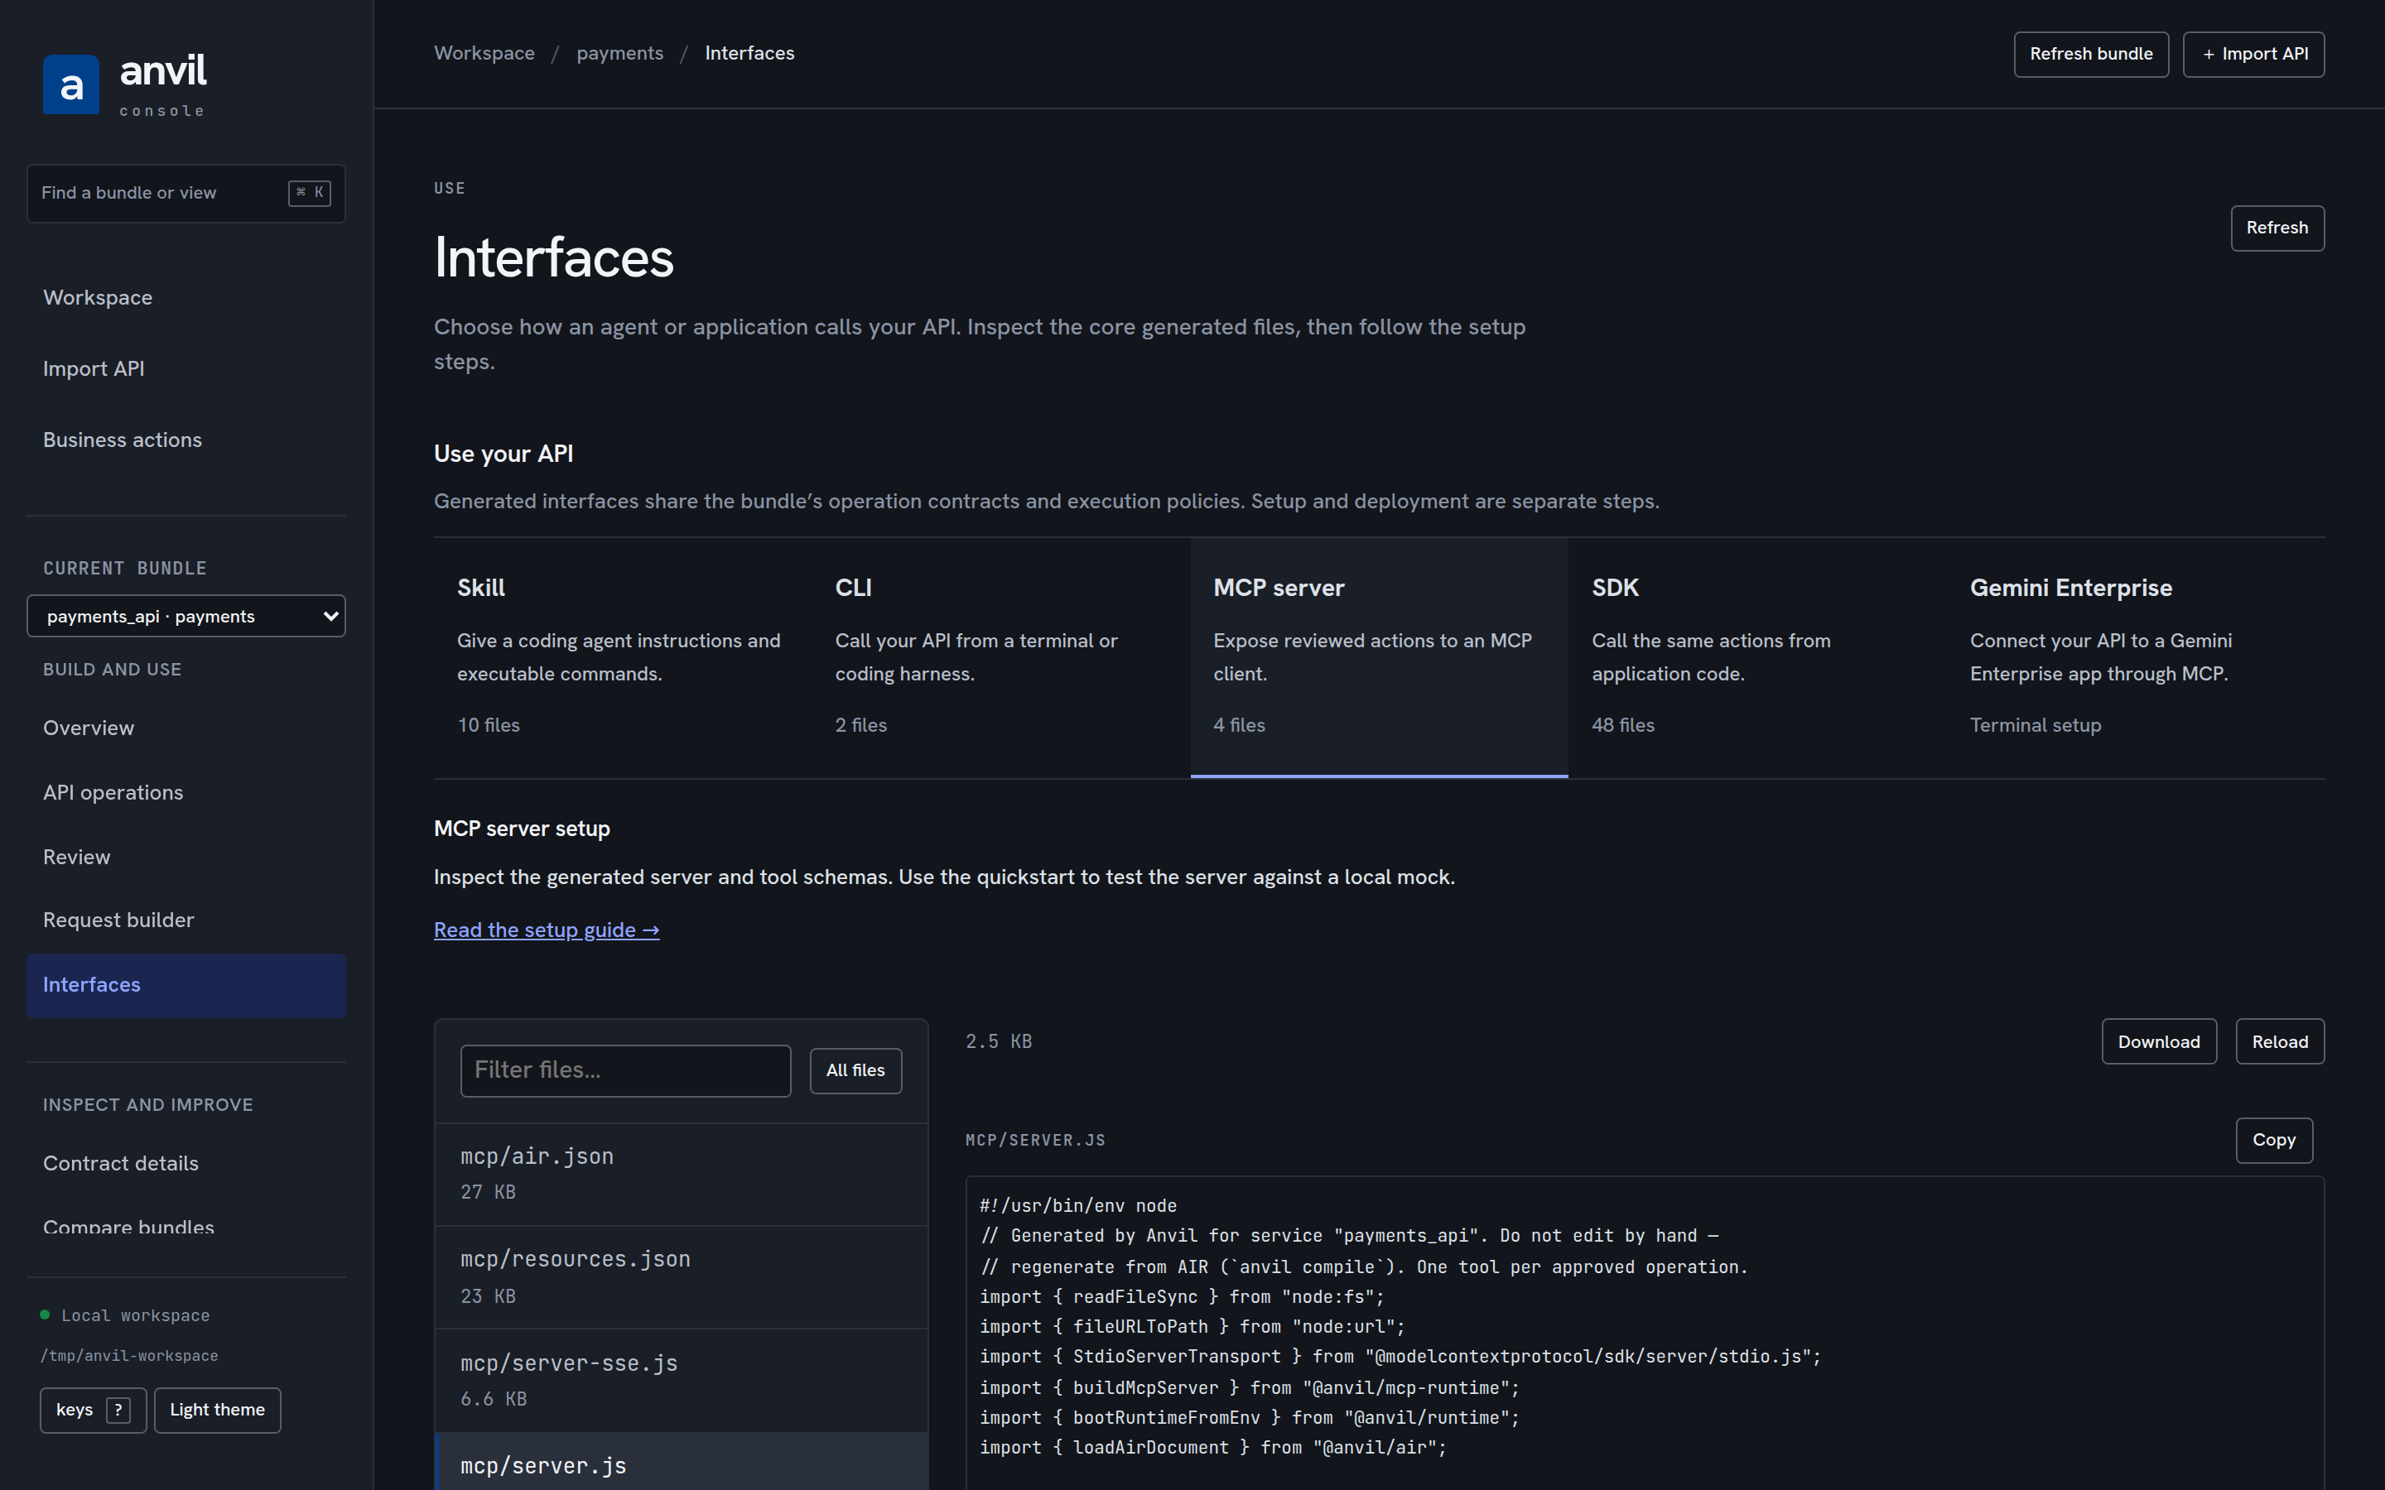Click the Terminal setup text
Viewport: 2385px width, 1490px height.
[2036, 725]
